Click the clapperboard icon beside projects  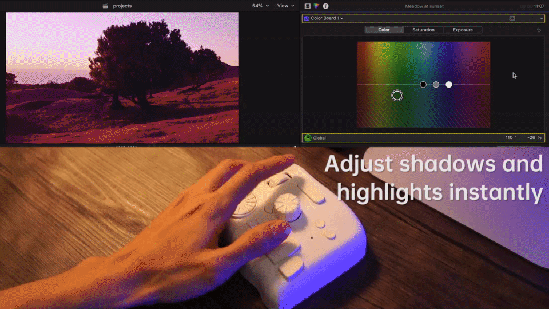tap(105, 6)
